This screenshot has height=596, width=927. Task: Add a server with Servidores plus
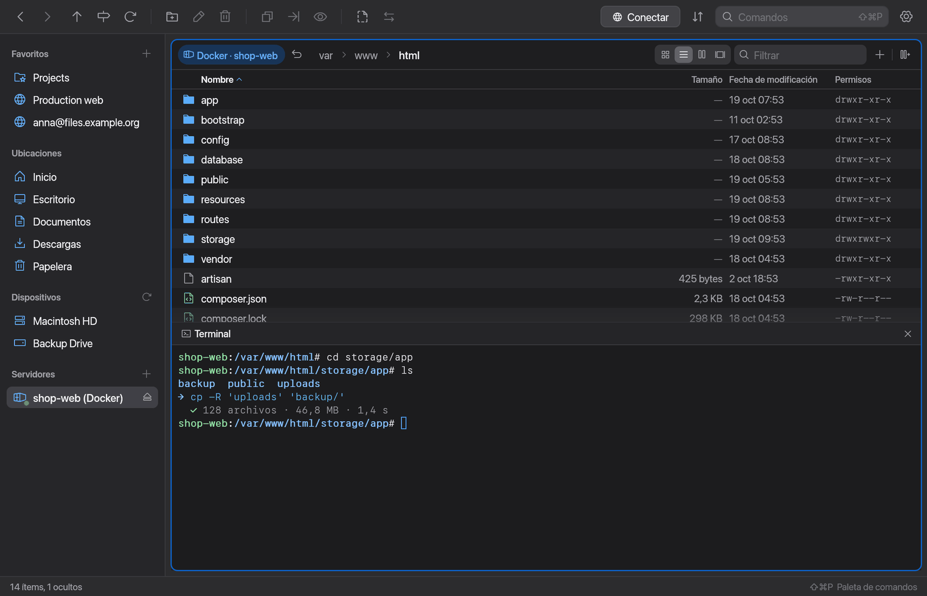(147, 374)
